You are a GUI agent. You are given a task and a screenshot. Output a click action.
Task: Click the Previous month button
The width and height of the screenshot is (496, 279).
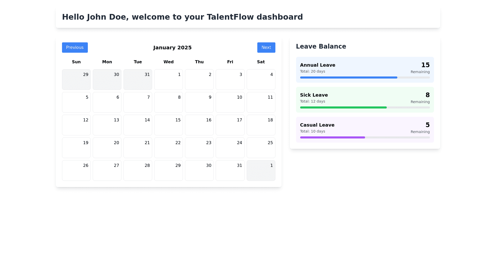pyautogui.click(x=75, y=48)
